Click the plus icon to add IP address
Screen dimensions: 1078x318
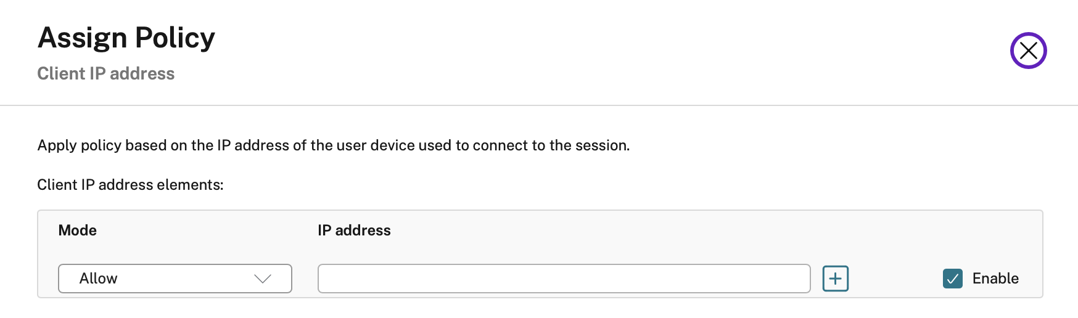836,279
